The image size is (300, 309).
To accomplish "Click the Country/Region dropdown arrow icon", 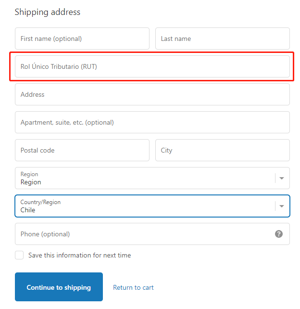I will click(x=282, y=206).
